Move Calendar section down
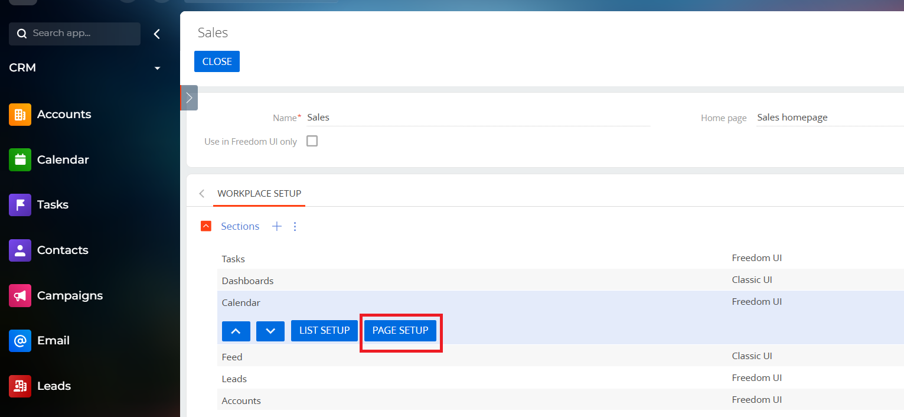 tap(270, 331)
